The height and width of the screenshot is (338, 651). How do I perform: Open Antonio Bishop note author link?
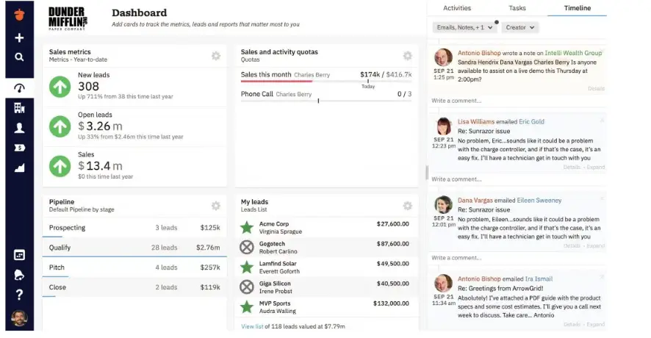click(479, 53)
